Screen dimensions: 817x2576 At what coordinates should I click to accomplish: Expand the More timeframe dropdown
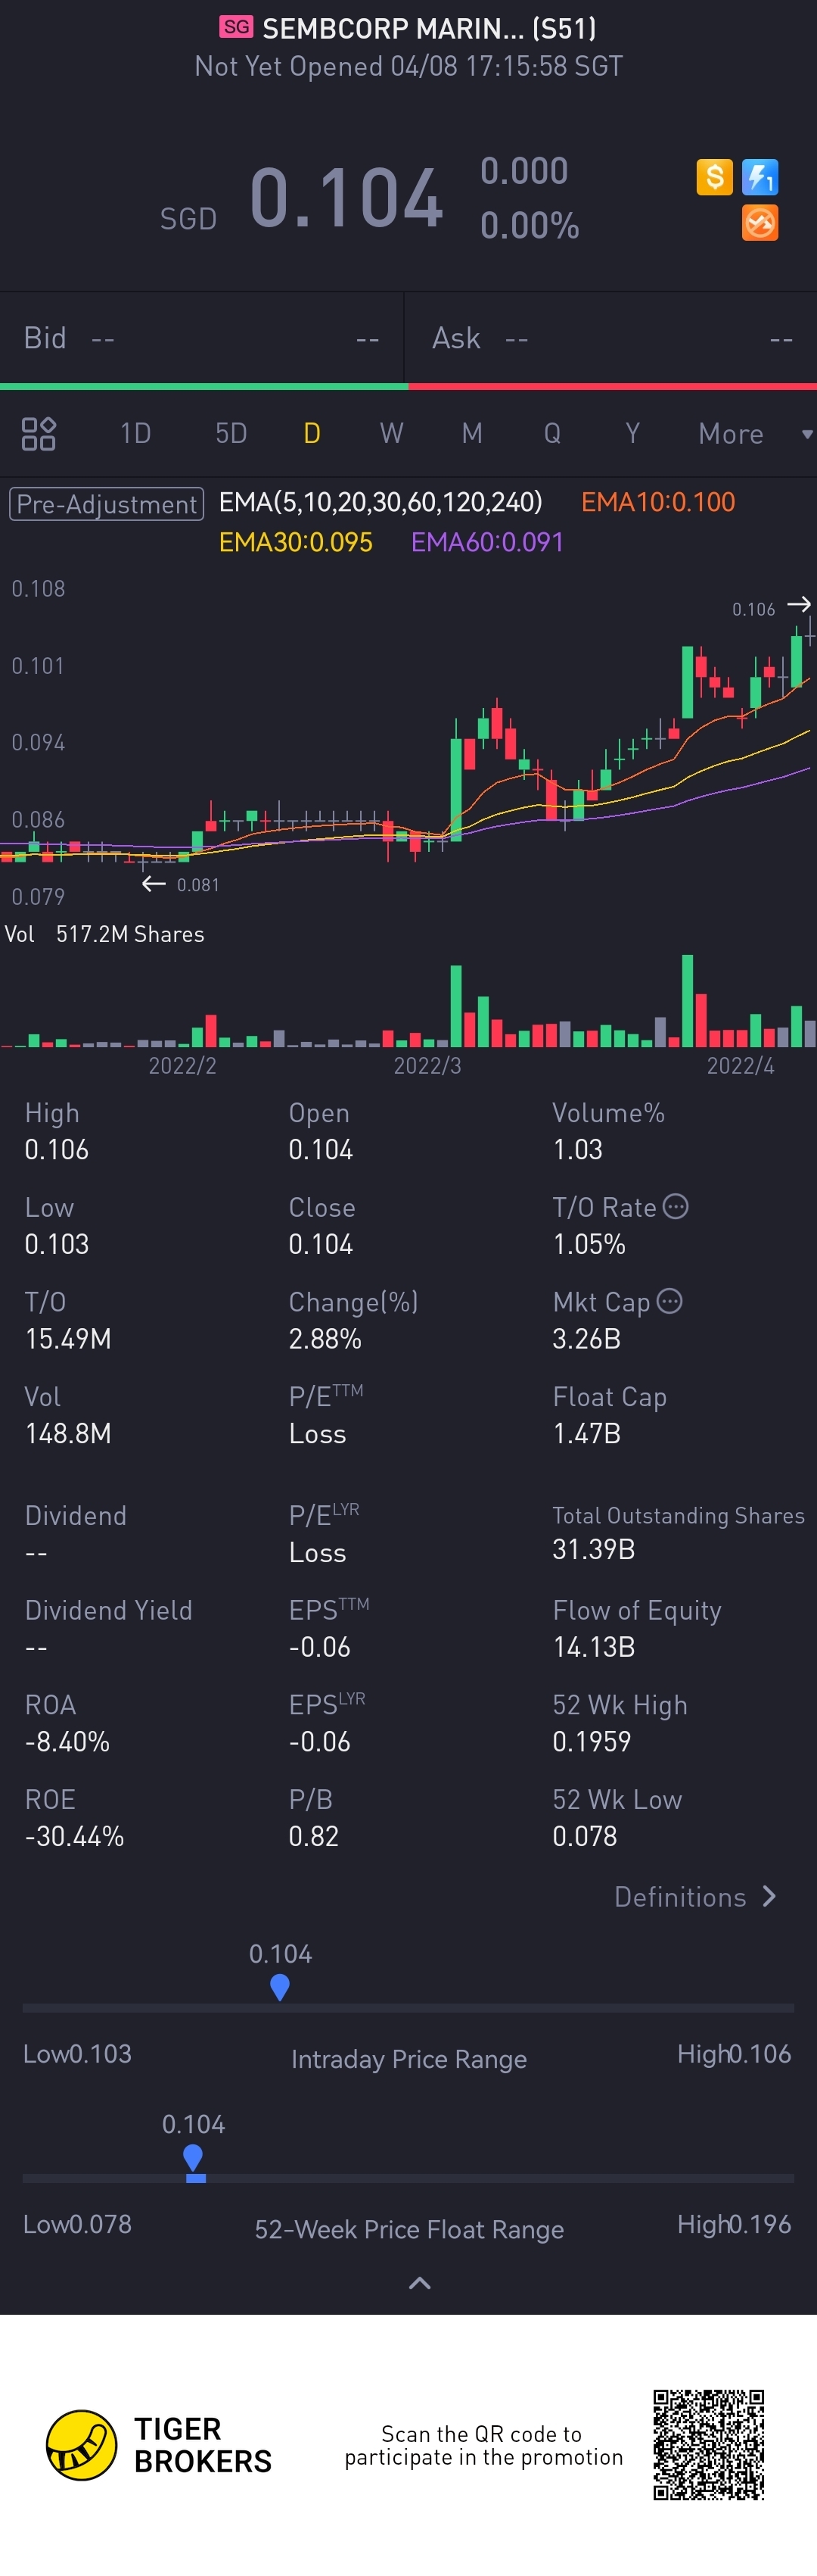(x=754, y=434)
